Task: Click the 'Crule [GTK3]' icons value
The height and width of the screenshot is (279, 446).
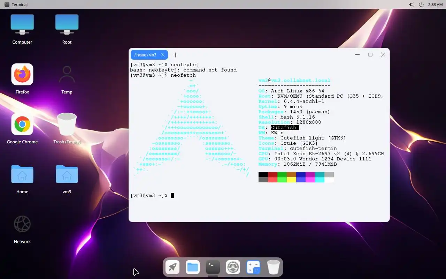Action: [x=299, y=143]
